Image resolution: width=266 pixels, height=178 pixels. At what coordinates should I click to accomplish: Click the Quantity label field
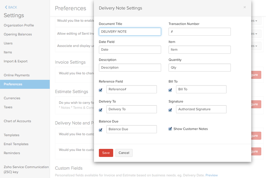point(199,68)
